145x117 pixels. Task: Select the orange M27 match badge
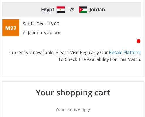[x=11, y=28]
